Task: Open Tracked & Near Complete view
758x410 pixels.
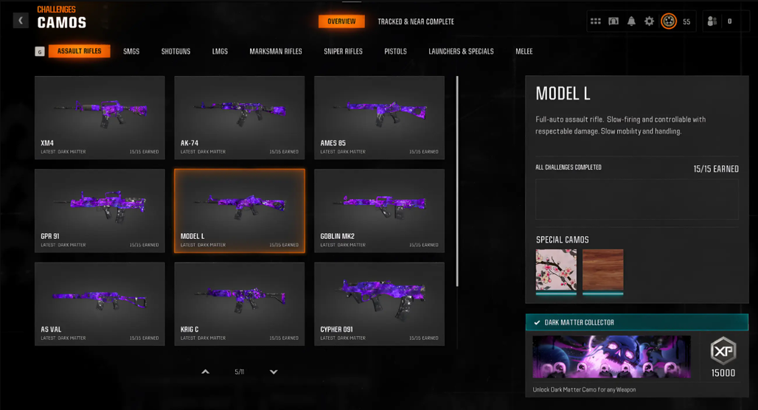Action: [x=416, y=22]
